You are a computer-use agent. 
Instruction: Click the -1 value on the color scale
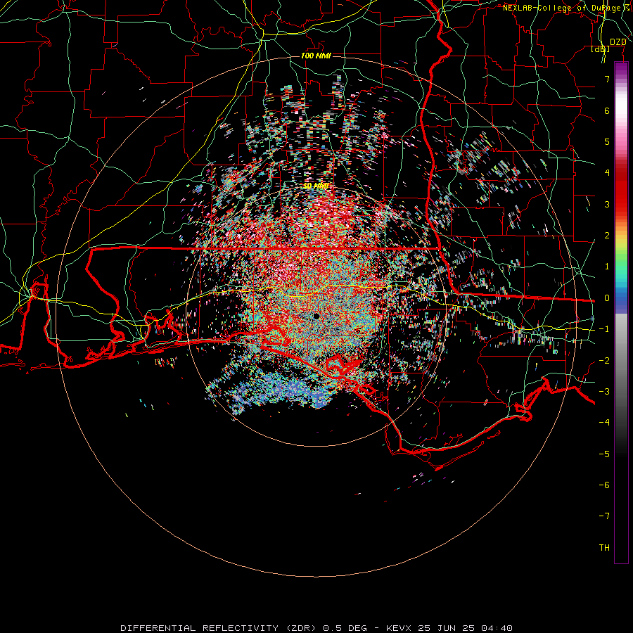[604, 329]
